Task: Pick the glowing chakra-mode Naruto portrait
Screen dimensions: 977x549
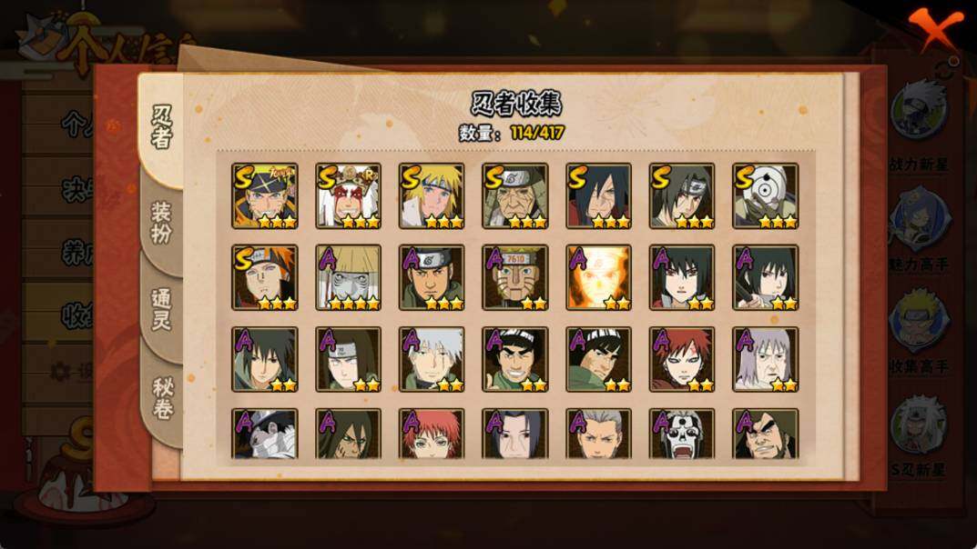Action: click(x=598, y=277)
